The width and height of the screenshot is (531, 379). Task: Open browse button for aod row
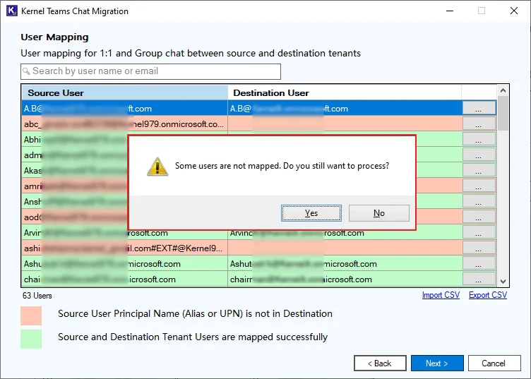[x=479, y=217]
